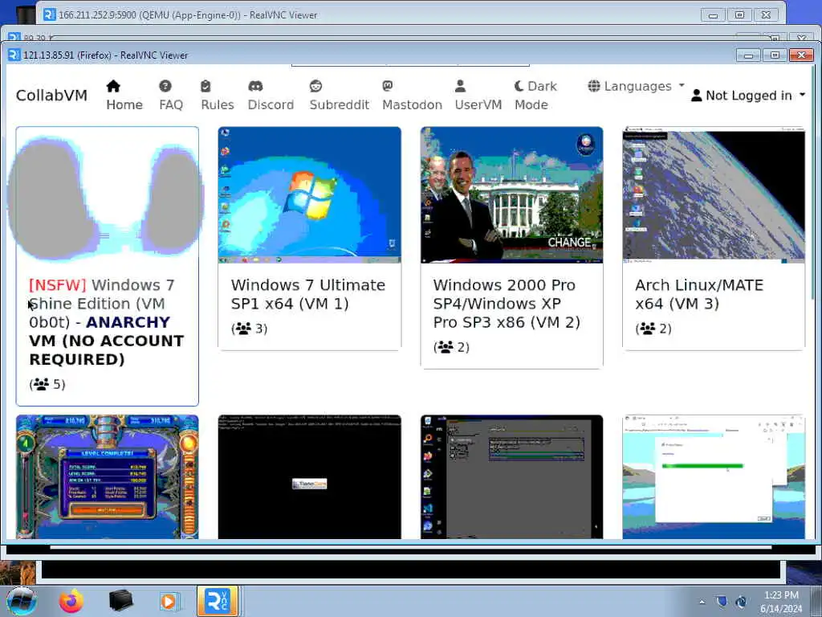Open the black terminal VM thumbnail
The image size is (822, 617).
point(309,477)
